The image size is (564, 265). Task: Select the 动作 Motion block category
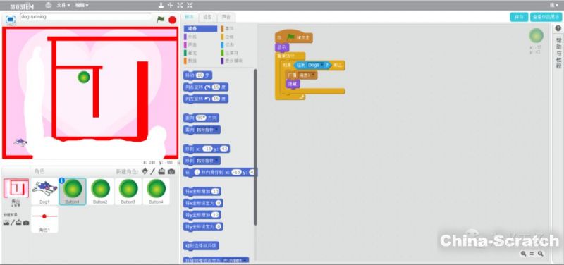pos(201,28)
